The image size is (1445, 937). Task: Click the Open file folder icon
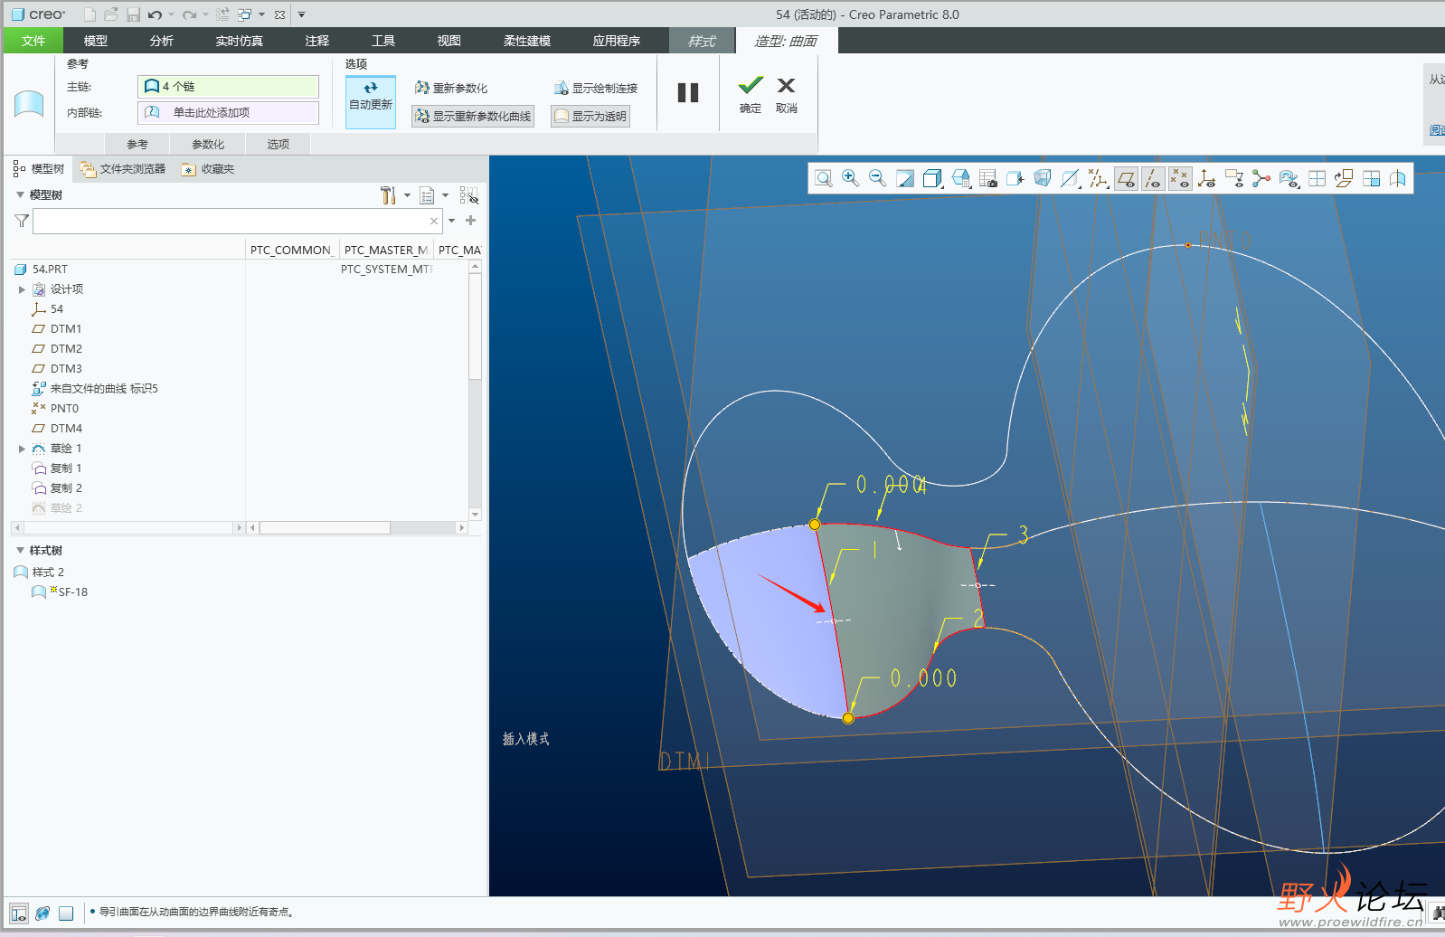tap(111, 14)
